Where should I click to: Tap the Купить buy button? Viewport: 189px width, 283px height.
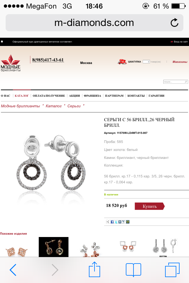click(x=149, y=206)
